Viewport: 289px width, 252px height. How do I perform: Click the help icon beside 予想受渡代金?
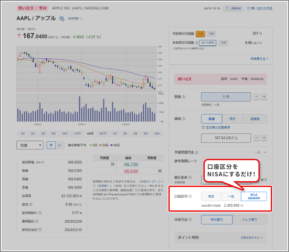tap(197, 152)
